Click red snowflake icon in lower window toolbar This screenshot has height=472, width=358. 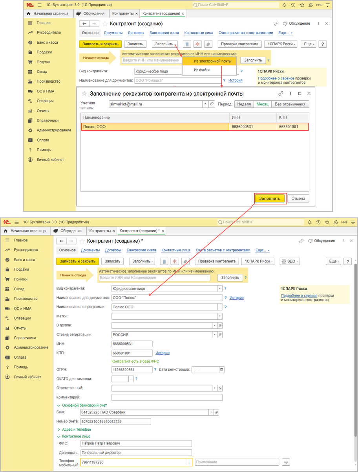tap(175, 261)
